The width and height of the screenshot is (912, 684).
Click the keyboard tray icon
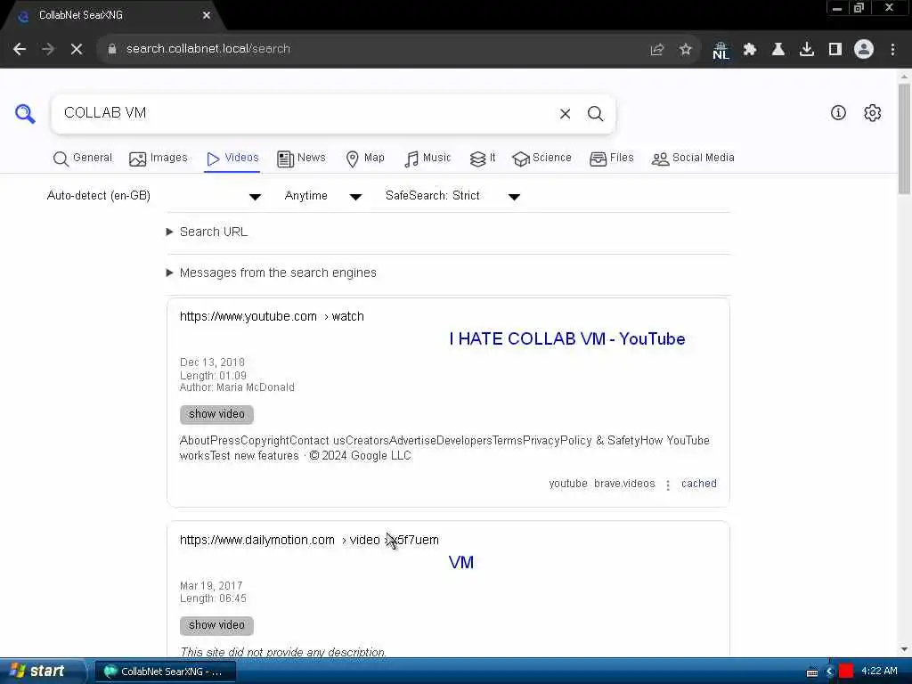click(x=812, y=672)
